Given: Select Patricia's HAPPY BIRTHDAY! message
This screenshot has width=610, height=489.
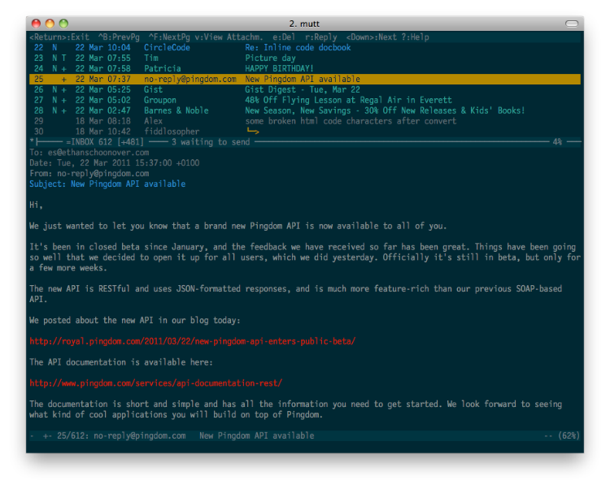Looking at the screenshot, I should pyautogui.click(x=305, y=68).
